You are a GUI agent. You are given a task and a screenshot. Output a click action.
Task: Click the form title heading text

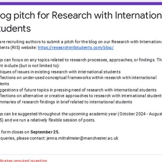click(81, 22)
